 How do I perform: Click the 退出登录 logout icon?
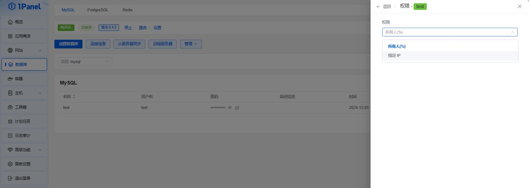point(10,178)
